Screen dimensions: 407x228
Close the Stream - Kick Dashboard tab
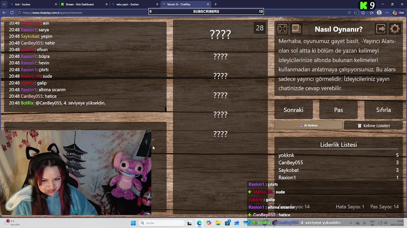tap(107, 4)
